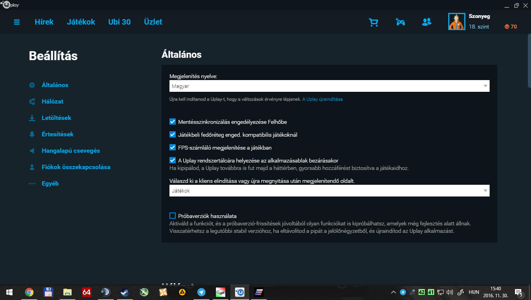Click the Szonyeg profile avatar
Screen dimensions: 531x300
coord(456,21)
